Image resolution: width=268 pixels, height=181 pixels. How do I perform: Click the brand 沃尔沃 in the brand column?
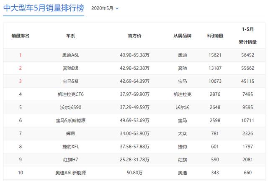[183, 107]
